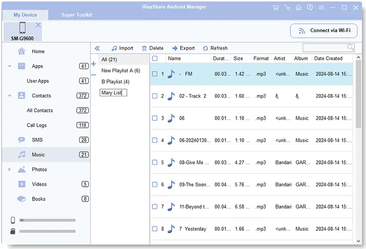
Task: Click the SD card storage usage bar
Action: (47, 231)
